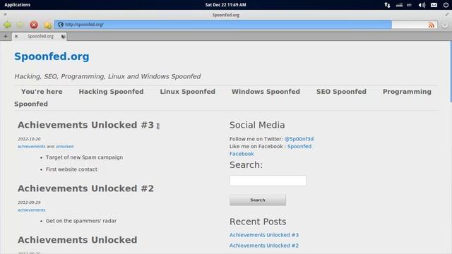The height and width of the screenshot is (254, 452).
Task: Click 'Get on the spammers' radar' item
Action: pyautogui.click(x=81, y=221)
